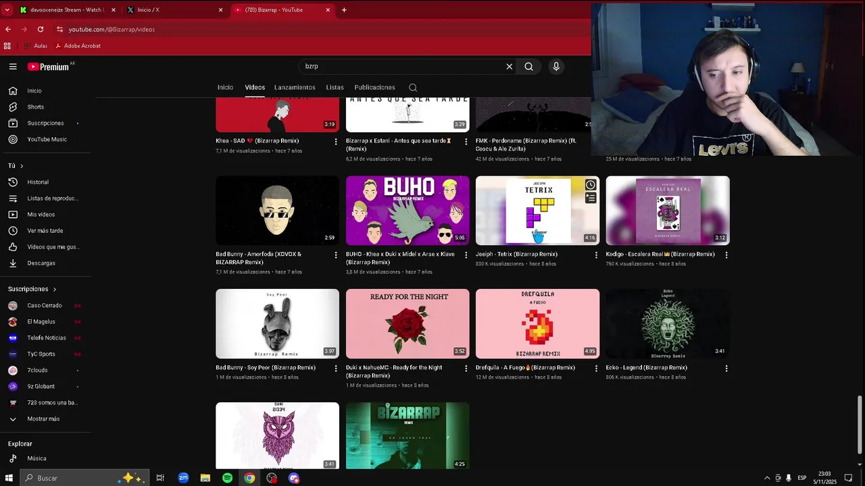Open options menu for Ecko - Legend
This screenshot has height=486, width=865.
pyautogui.click(x=726, y=368)
